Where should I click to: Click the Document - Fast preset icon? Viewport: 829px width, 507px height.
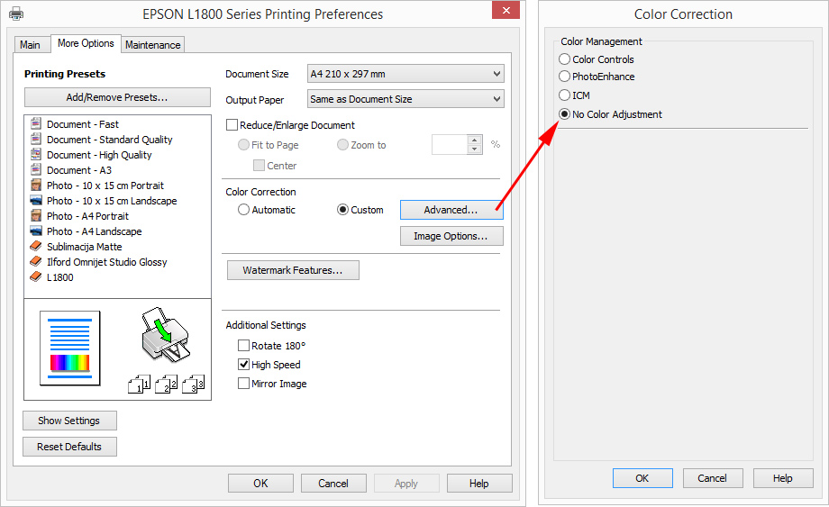tap(36, 124)
